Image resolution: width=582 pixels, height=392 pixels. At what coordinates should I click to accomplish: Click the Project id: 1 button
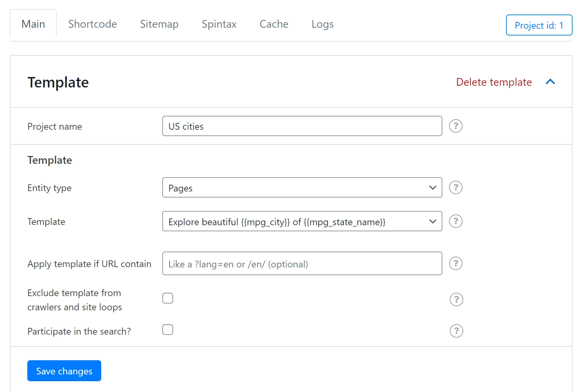coord(539,25)
